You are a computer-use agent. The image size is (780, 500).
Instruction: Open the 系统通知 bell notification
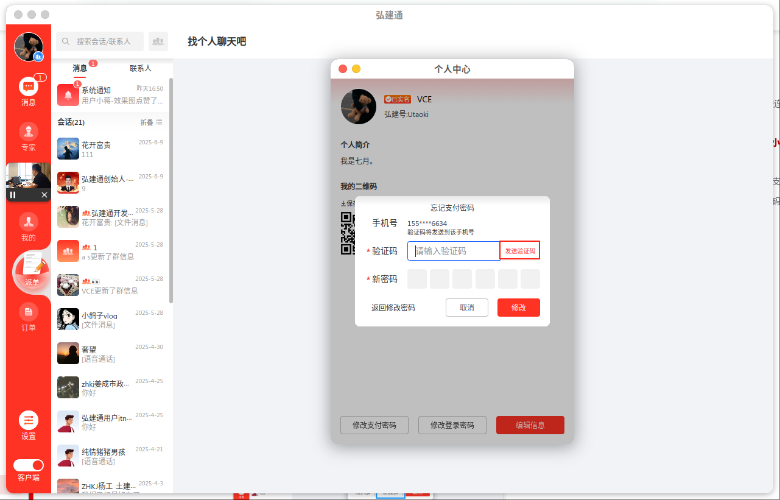tap(68, 95)
